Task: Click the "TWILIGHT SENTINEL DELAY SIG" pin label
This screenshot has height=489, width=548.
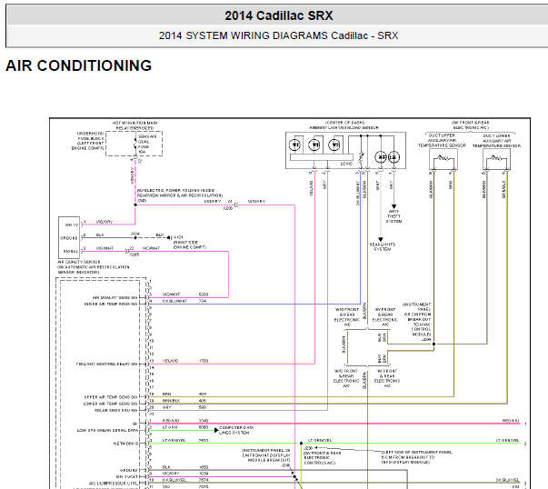Action: tap(107, 364)
